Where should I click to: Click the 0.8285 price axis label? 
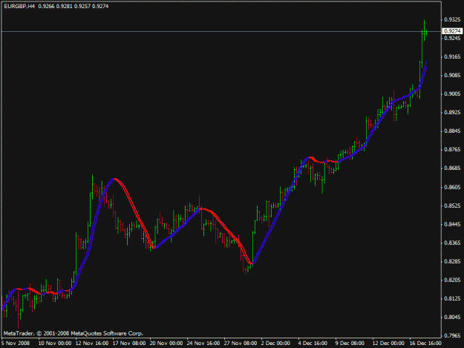click(x=452, y=262)
